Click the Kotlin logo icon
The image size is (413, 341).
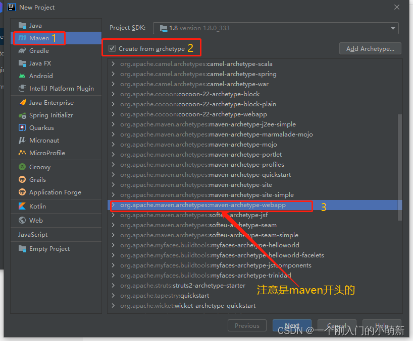[x=22, y=206]
